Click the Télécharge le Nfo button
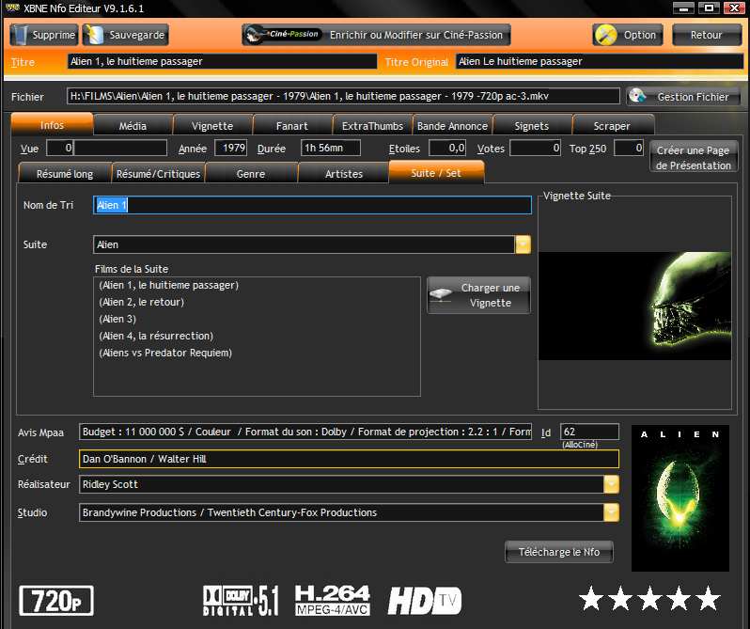750x629 pixels. tap(558, 552)
